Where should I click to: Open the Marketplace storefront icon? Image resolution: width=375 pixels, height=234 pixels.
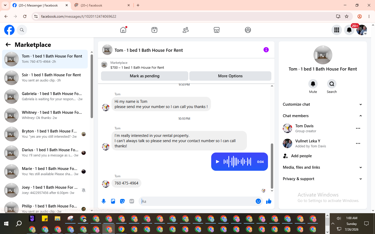click(217, 30)
